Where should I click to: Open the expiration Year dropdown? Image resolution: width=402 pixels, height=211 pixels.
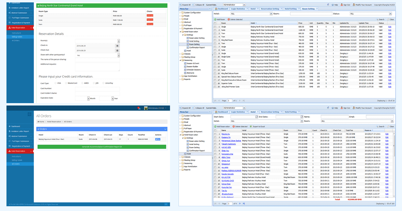pos(112,98)
